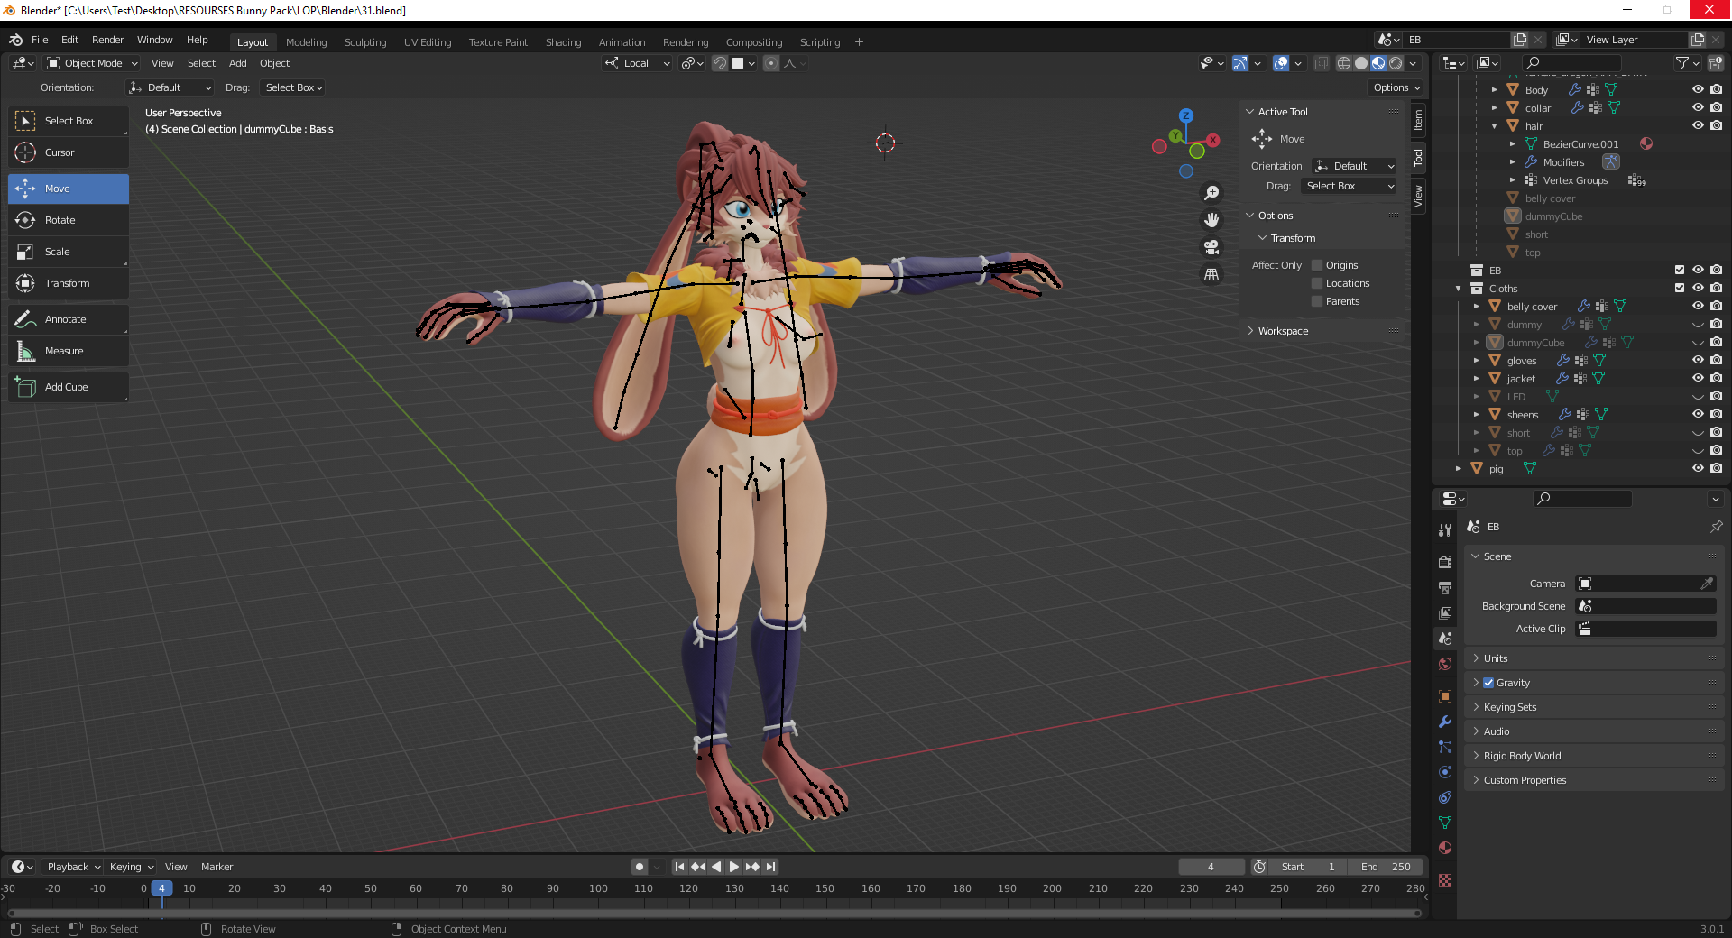
Task: Jump to the timeline end frame
Action: tap(770, 867)
